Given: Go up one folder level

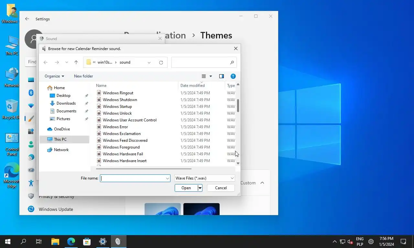Looking at the screenshot, I should [76, 62].
